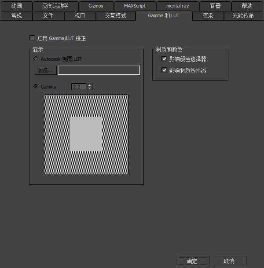Enable the 启用 Gamma/LUT 校正 checkbox
This screenshot has width=264, height=268.
(32, 38)
